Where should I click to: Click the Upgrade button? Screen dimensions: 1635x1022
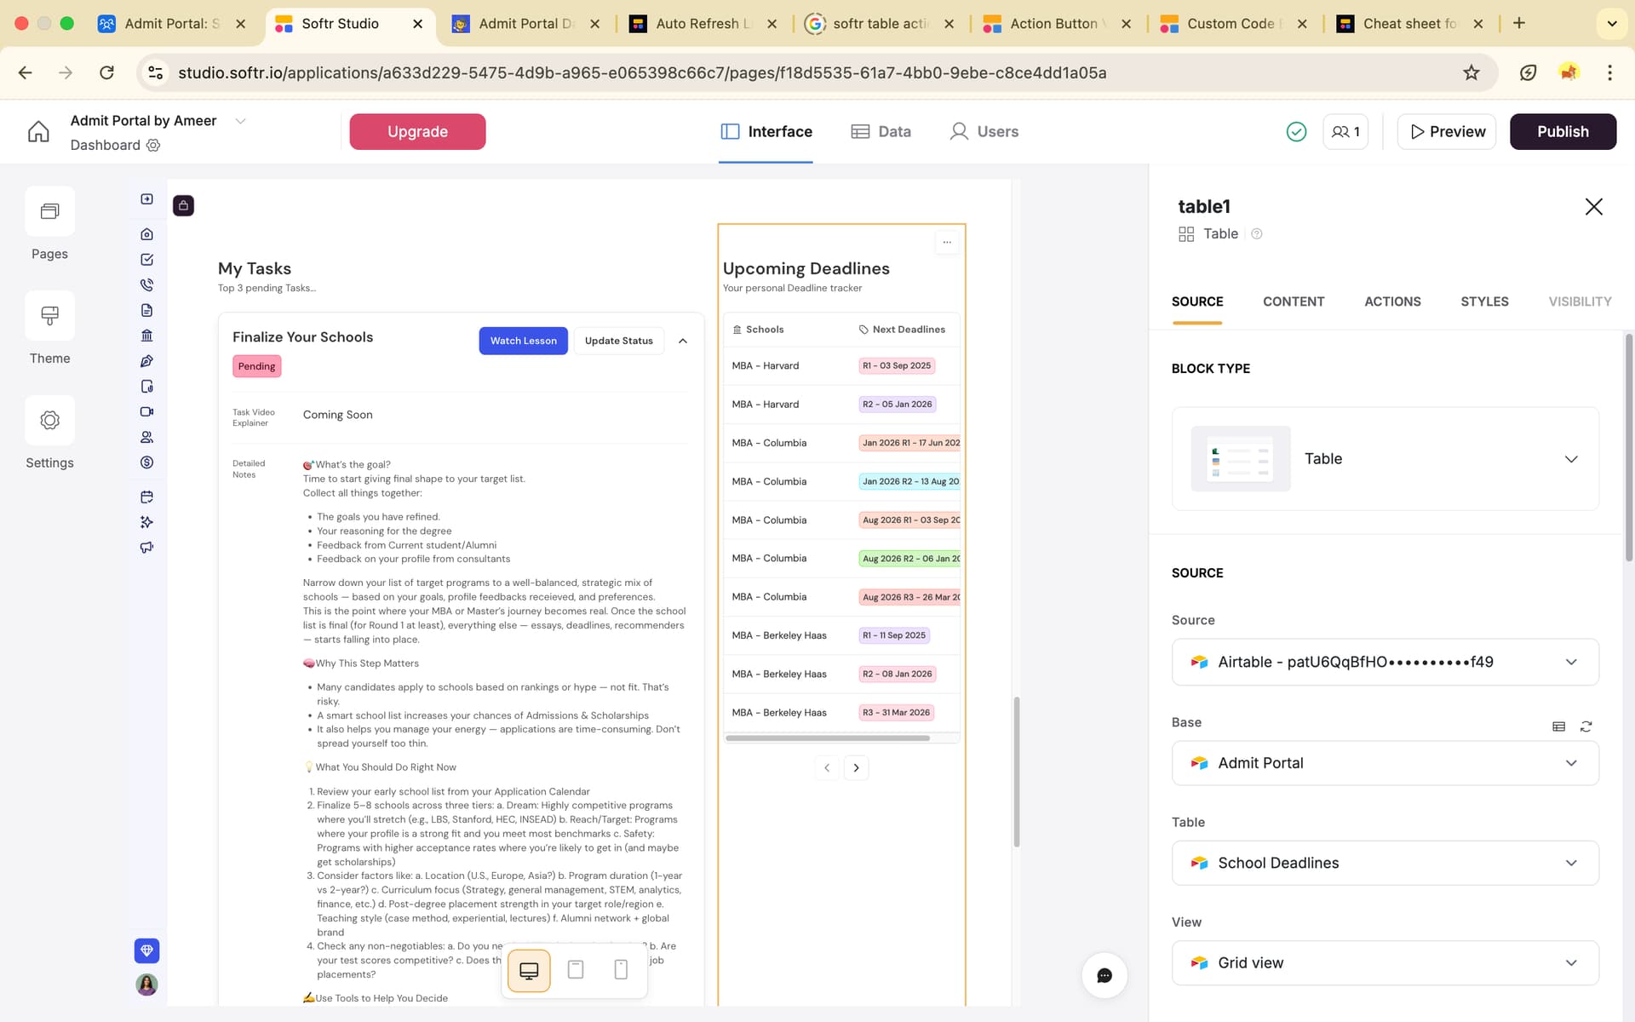[417, 132]
